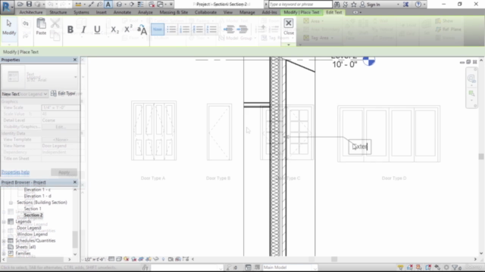Click the binoculars search icon
The height and width of the screenshot is (272, 485).
pos(336,5)
